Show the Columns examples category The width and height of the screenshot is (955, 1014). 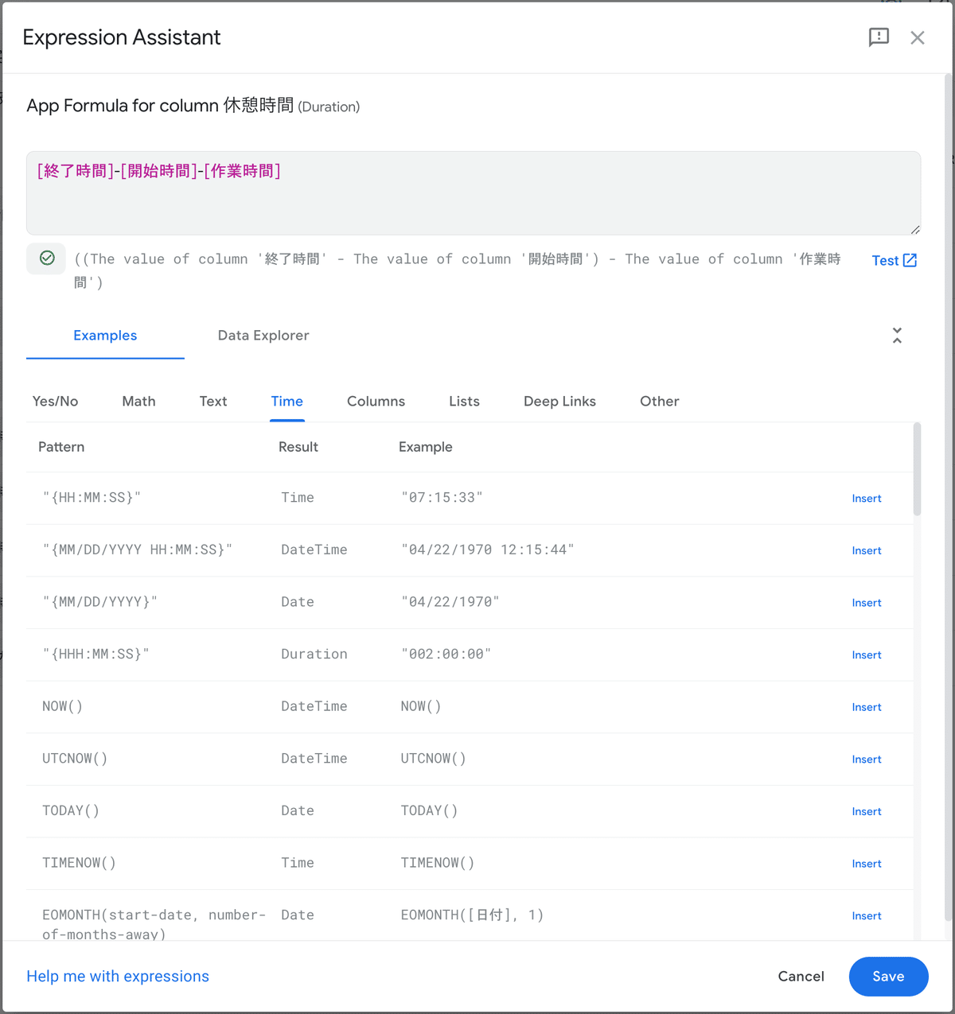tap(376, 402)
